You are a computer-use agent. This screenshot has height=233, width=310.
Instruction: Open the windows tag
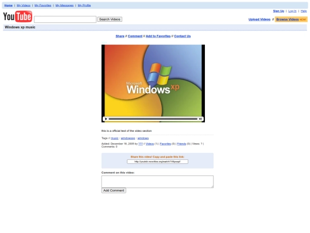tap(143, 138)
